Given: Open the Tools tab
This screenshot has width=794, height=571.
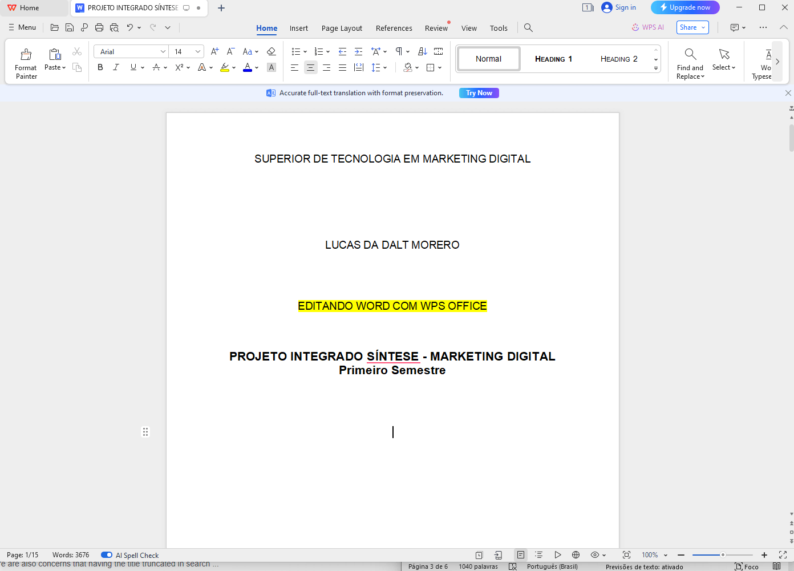Looking at the screenshot, I should click(x=499, y=28).
